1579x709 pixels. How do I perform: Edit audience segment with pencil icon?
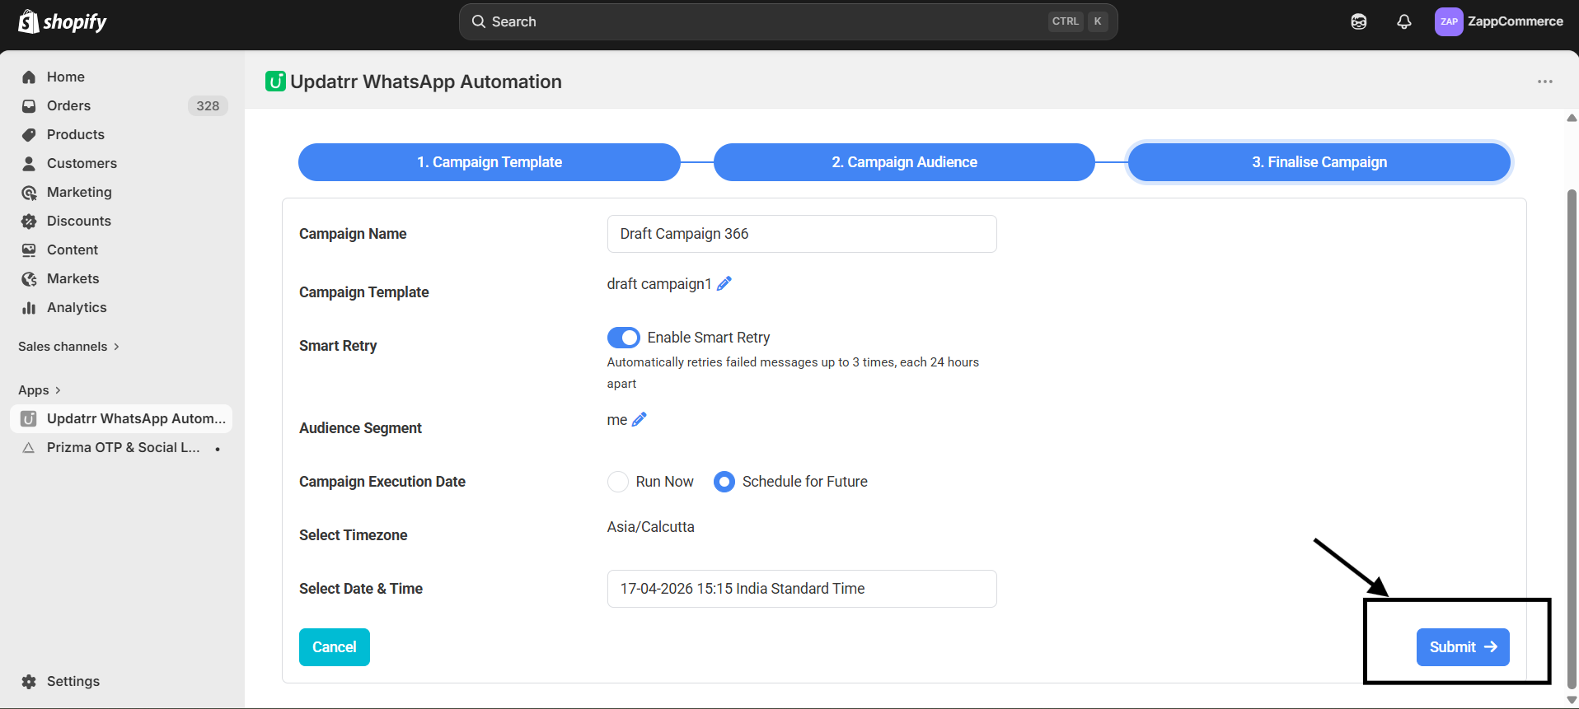coord(639,420)
